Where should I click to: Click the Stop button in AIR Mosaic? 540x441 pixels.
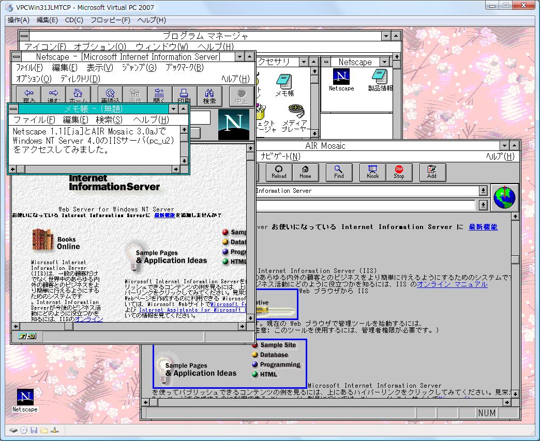pos(399,172)
